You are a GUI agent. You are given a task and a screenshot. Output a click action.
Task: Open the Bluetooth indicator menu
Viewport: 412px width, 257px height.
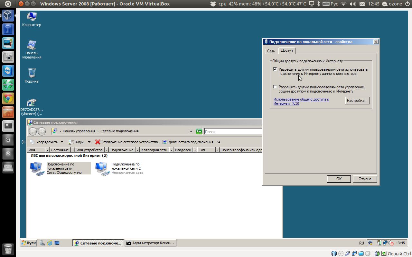319,4
